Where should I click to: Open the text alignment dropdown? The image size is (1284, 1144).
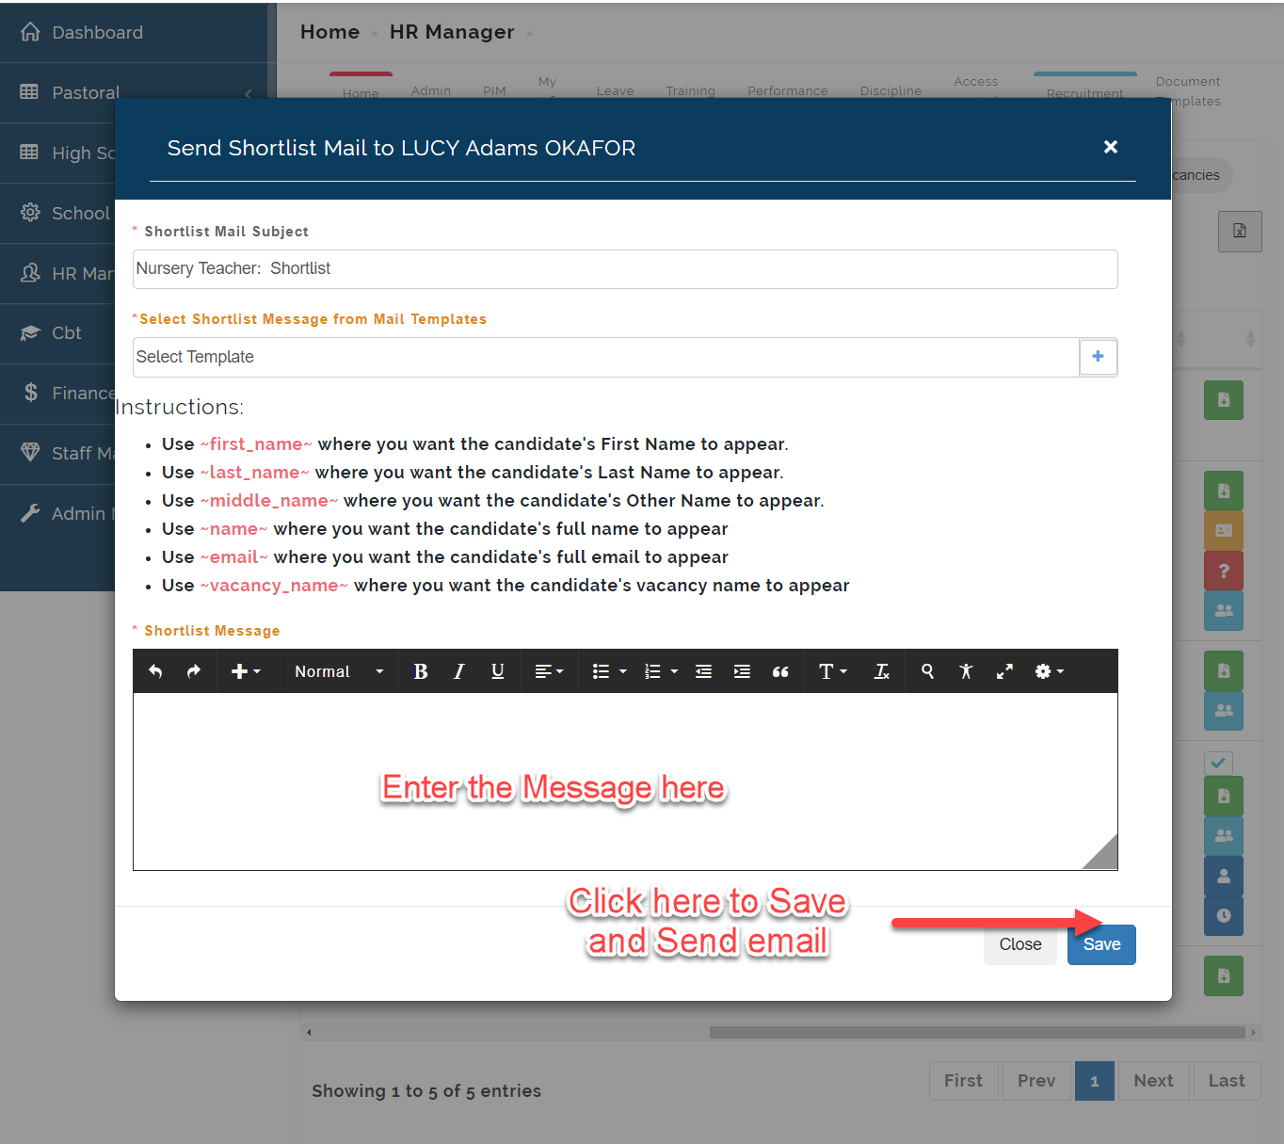[x=549, y=671]
